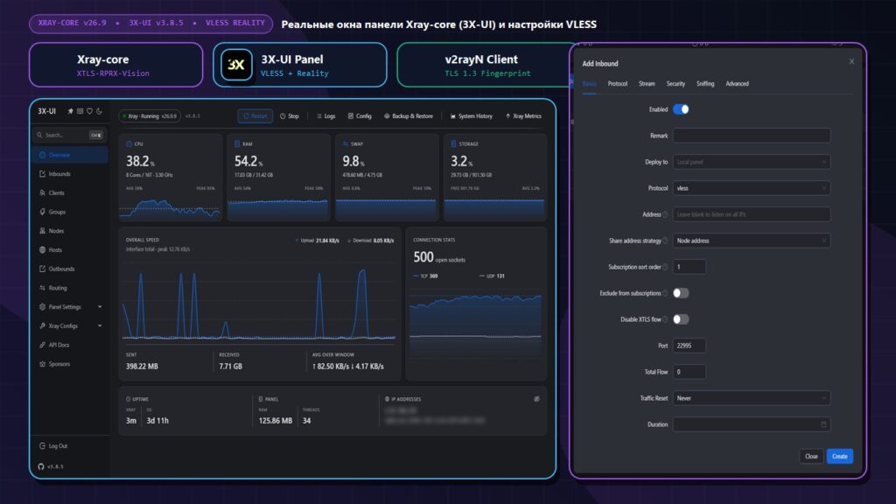Image resolution: width=896 pixels, height=504 pixels.
Task: Click the pin icon next to 3X-UI title
Action: pos(71,111)
